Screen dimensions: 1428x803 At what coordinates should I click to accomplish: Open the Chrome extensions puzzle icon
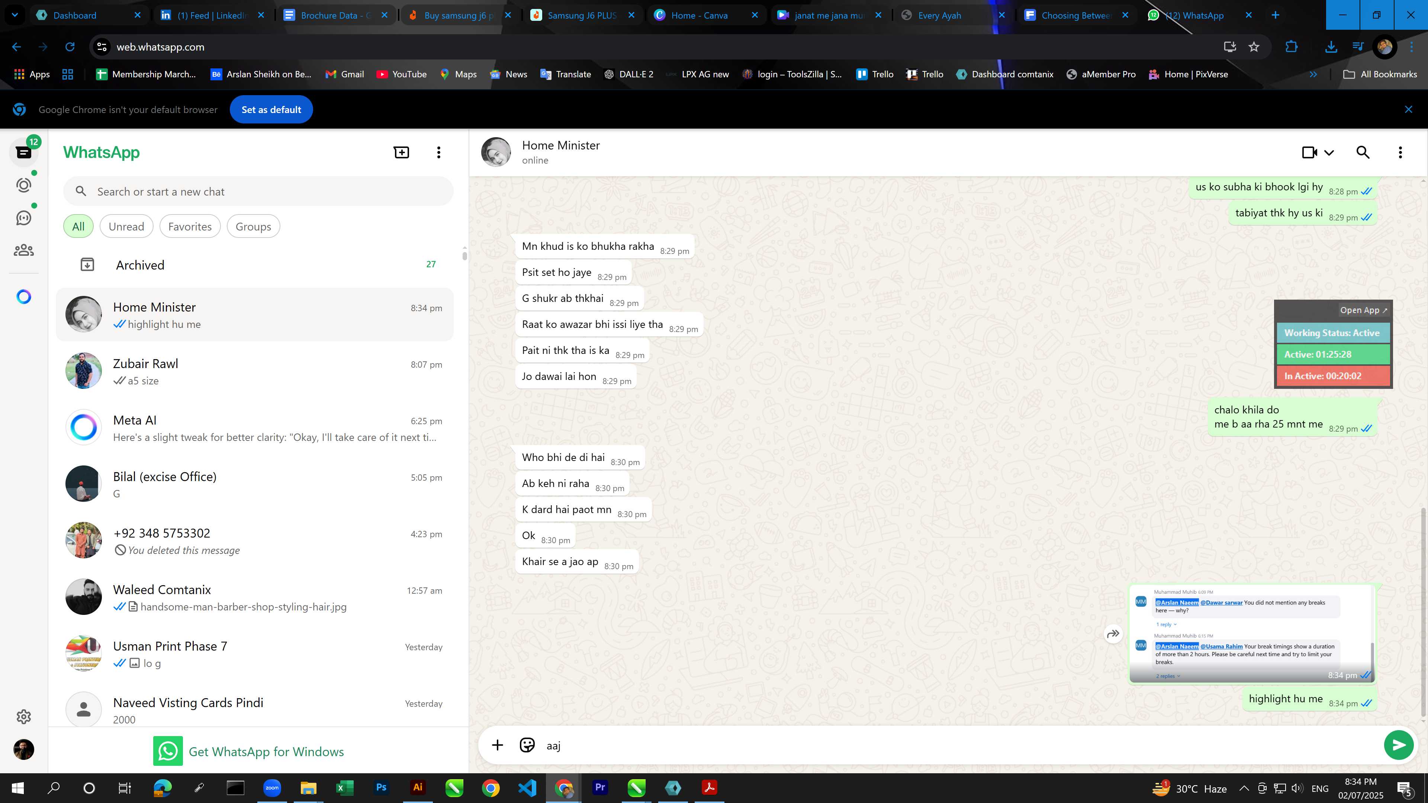(1292, 47)
